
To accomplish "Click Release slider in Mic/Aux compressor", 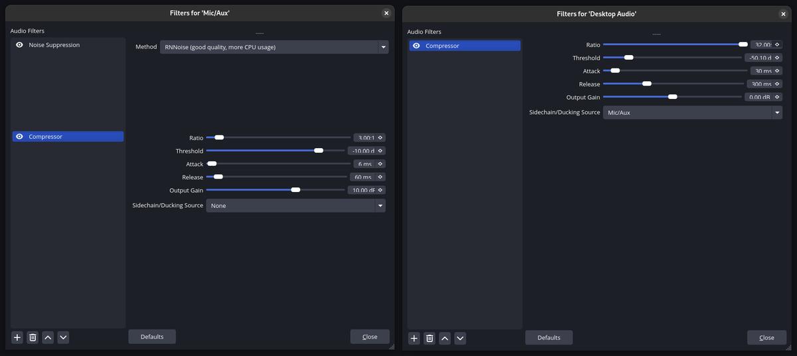I will coord(277,177).
